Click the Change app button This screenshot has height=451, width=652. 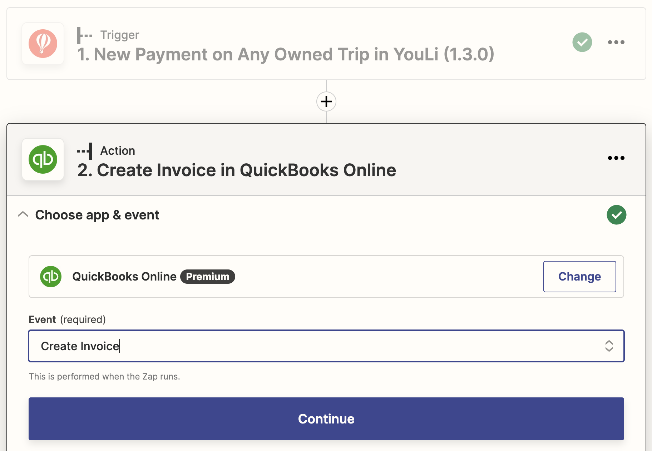[580, 277]
